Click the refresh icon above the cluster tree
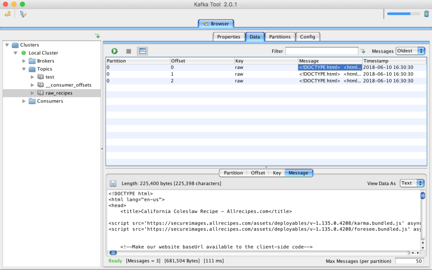Screen dimensions: 432x270 (97, 37)
